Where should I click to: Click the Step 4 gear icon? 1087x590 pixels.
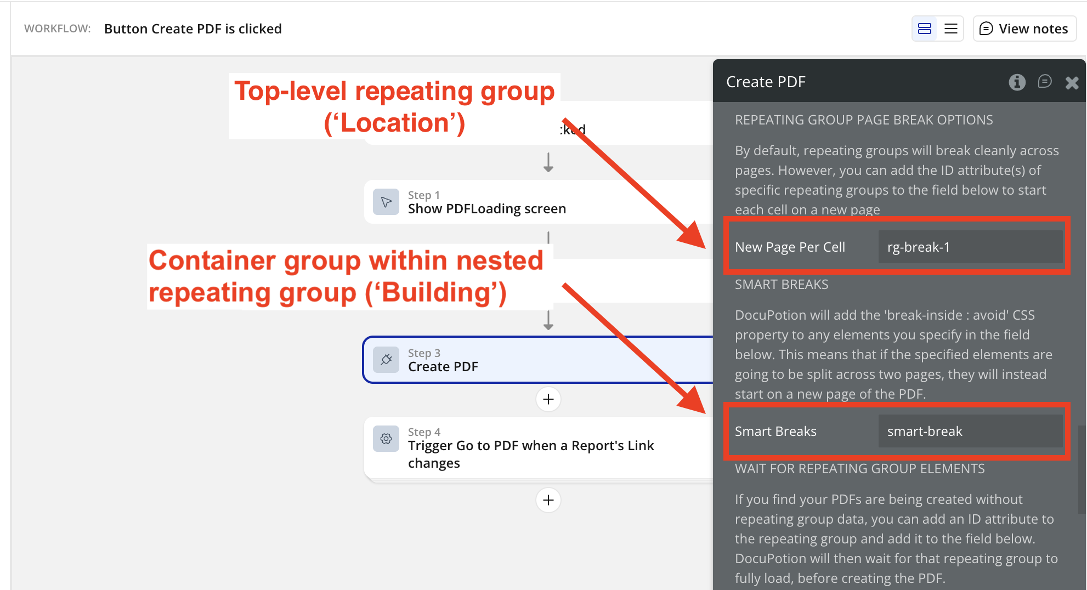pyautogui.click(x=386, y=439)
